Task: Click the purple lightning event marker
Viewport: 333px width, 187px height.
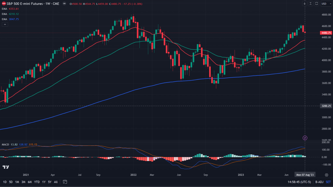Action: click(x=305, y=138)
